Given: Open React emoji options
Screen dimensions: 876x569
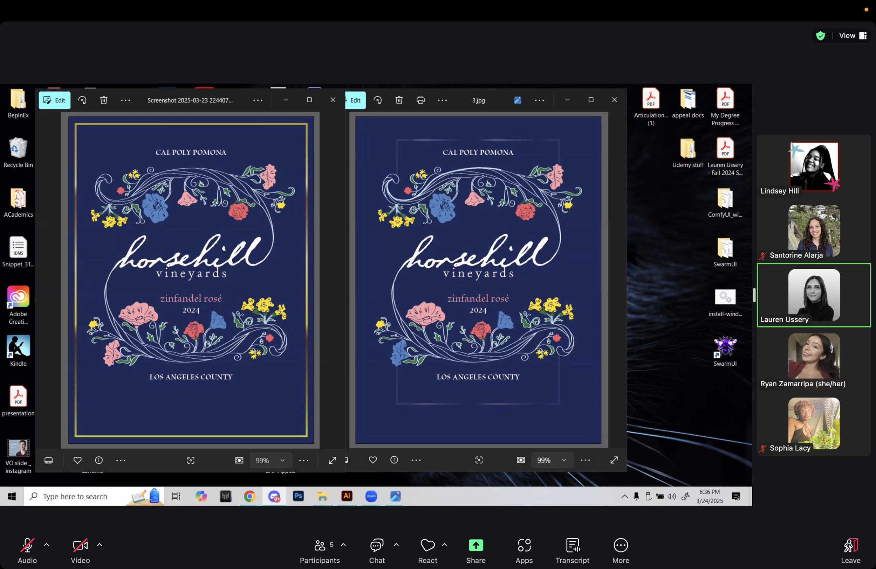Looking at the screenshot, I should coord(428,550).
